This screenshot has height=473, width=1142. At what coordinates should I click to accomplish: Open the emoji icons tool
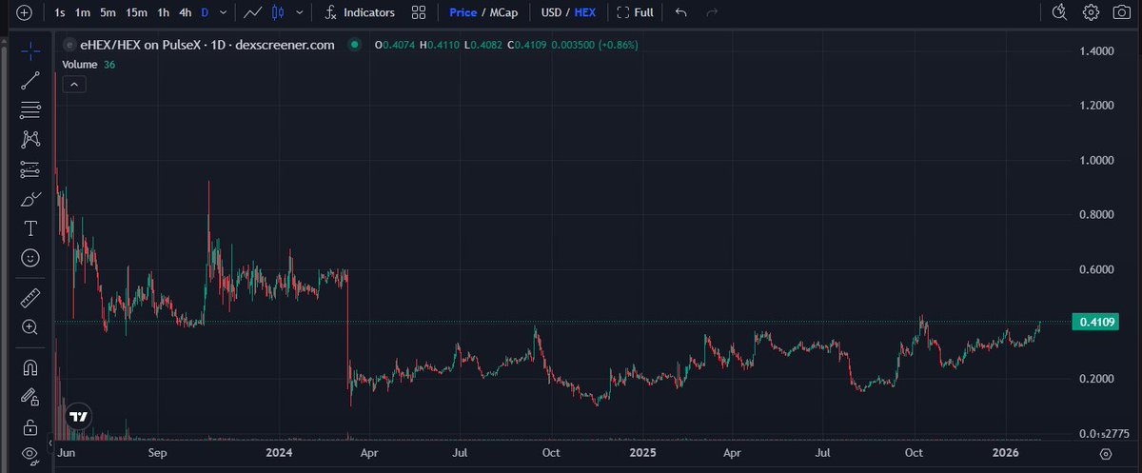[x=30, y=258]
